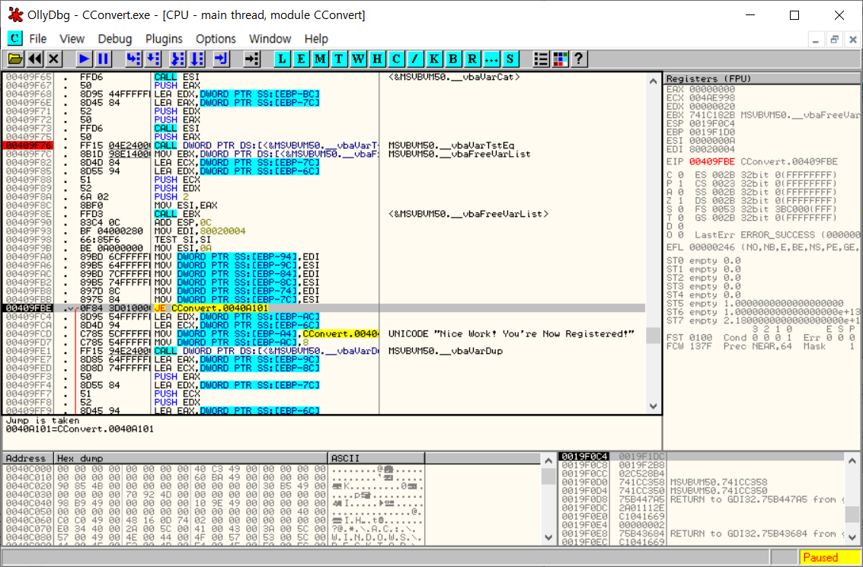
Task: Show Run trace with the ellipsis icon
Action: (491, 59)
